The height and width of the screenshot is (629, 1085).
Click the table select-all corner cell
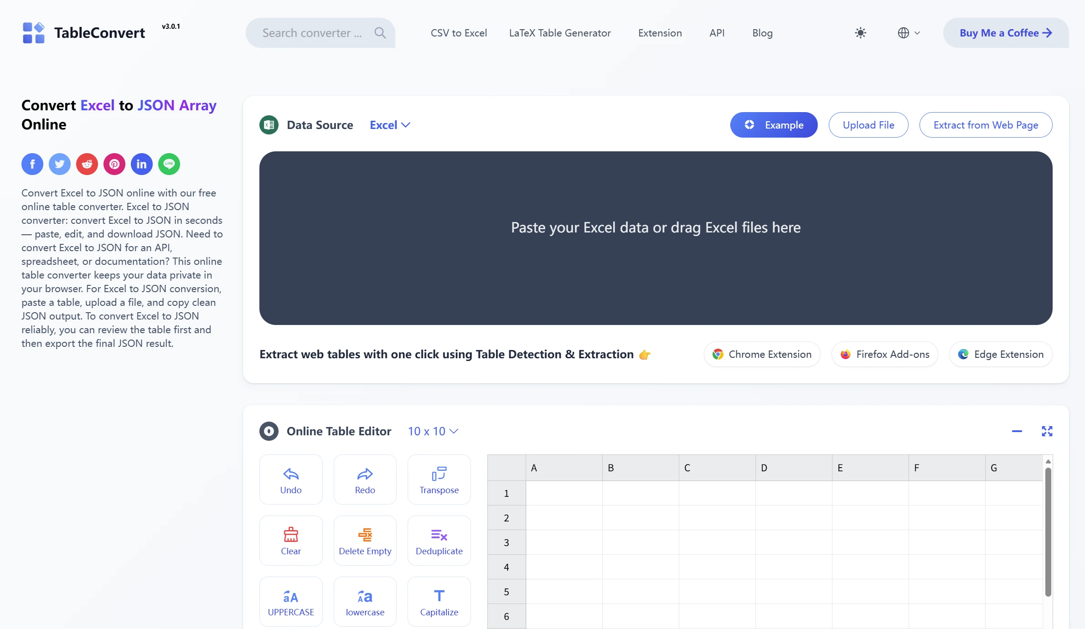(x=506, y=468)
